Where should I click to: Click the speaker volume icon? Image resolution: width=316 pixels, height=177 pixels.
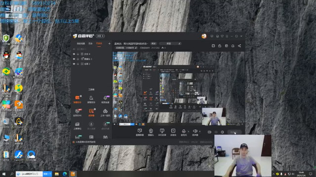[x=195, y=131]
